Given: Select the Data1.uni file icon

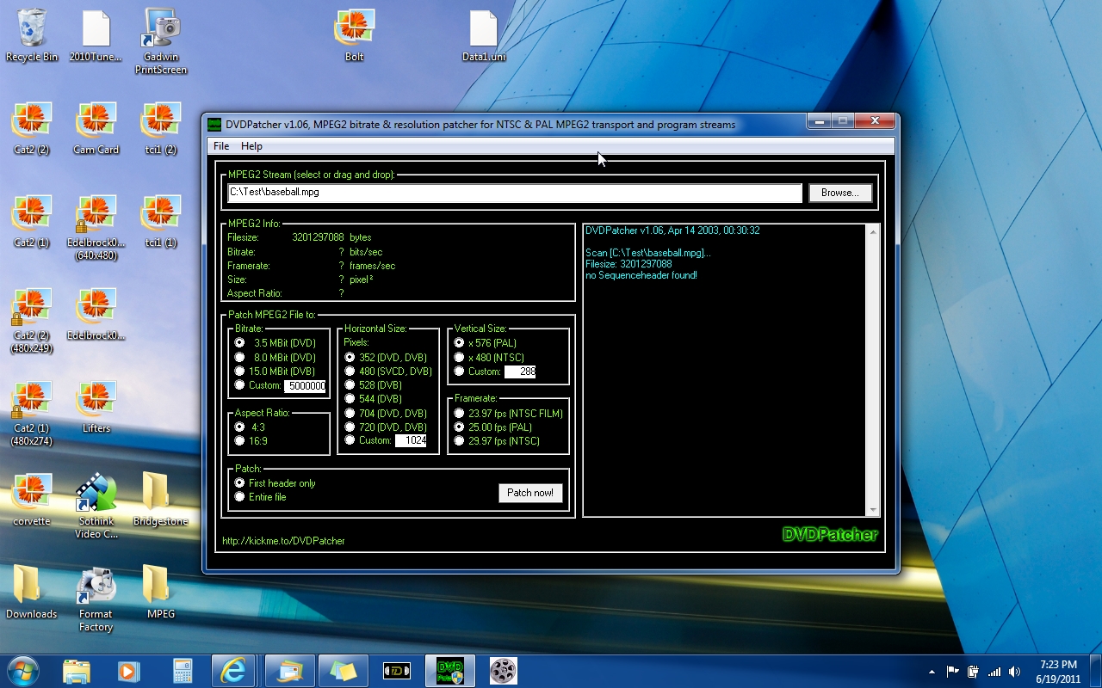Looking at the screenshot, I should pos(484,35).
